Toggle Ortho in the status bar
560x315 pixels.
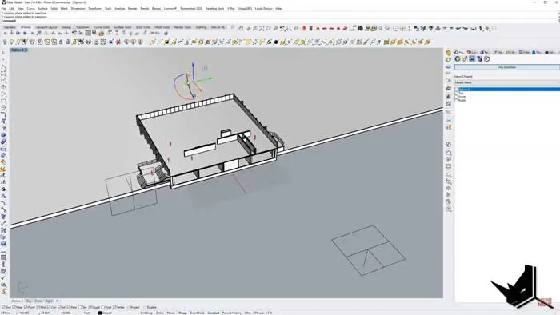tap(160, 313)
